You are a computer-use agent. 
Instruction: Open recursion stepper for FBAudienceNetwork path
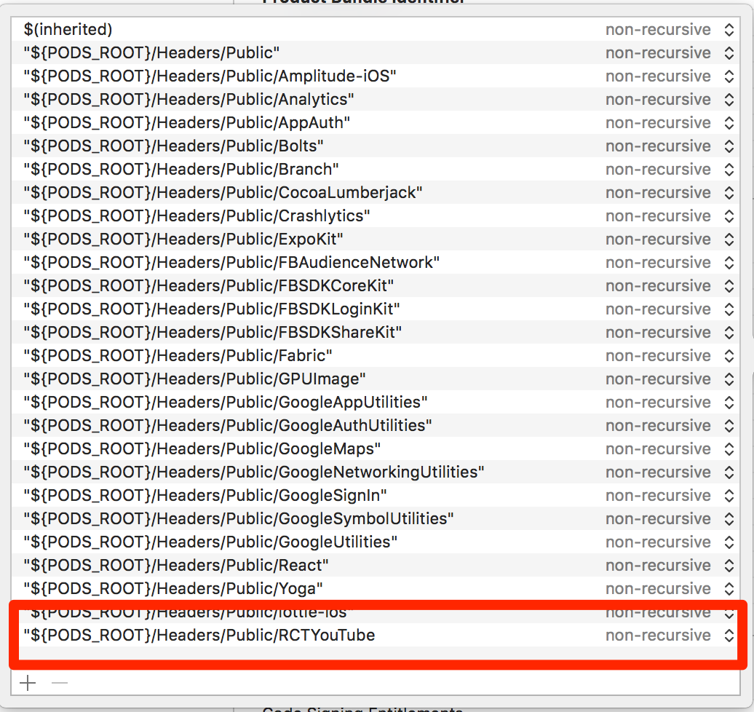[729, 263]
